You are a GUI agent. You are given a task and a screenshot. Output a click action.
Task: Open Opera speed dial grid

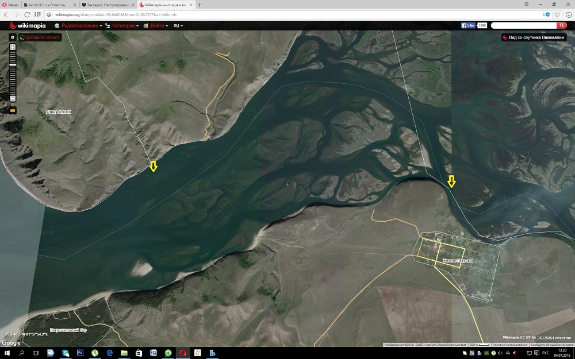pyautogui.click(x=37, y=14)
